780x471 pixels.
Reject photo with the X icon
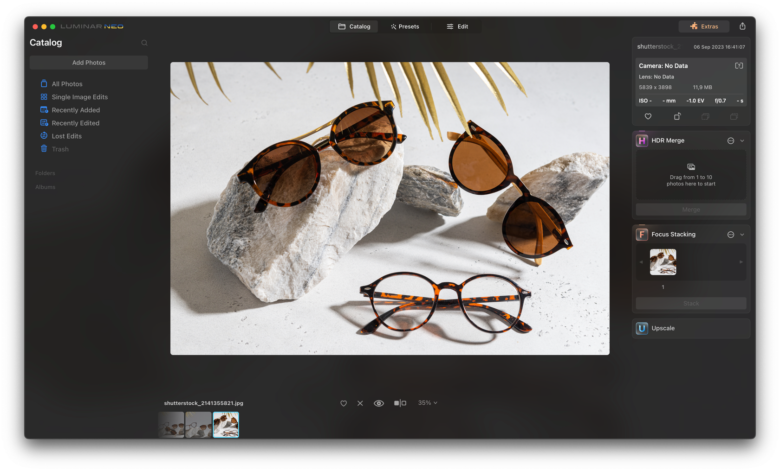point(360,403)
